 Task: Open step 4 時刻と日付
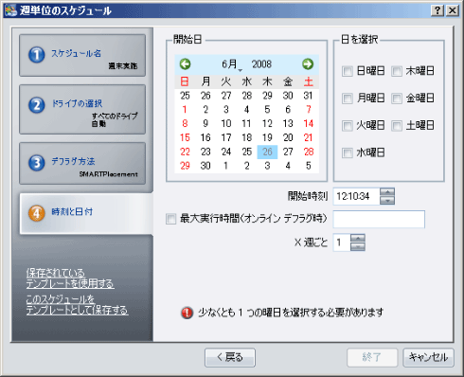coord(86,213)
